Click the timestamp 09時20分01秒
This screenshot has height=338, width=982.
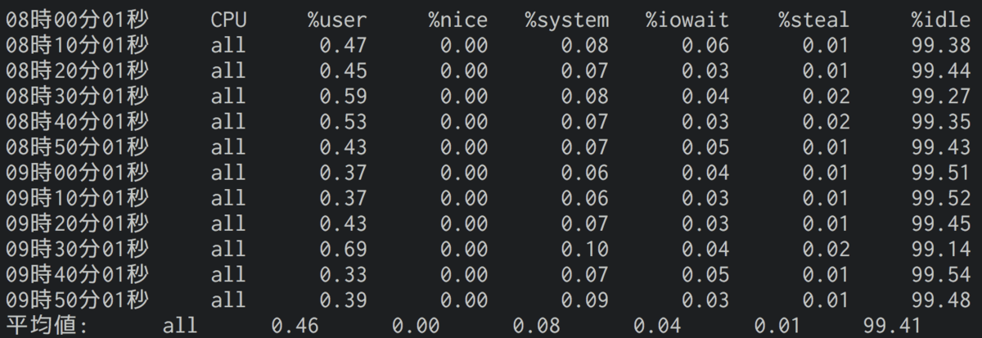77,223
